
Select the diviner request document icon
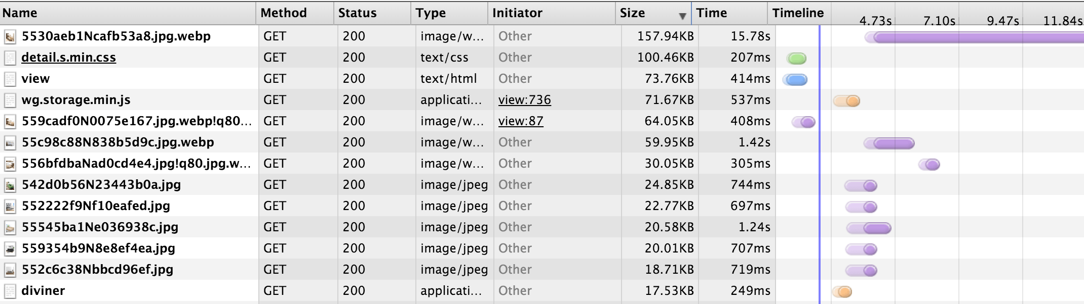(10, 291)
